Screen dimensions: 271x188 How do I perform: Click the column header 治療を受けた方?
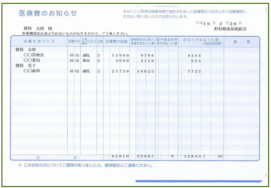pyautogui.click(x=39, y=41)
